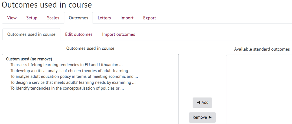Viewport: 292px width, 124px height.
Task: Open the View tab
Action: point(12,18)
